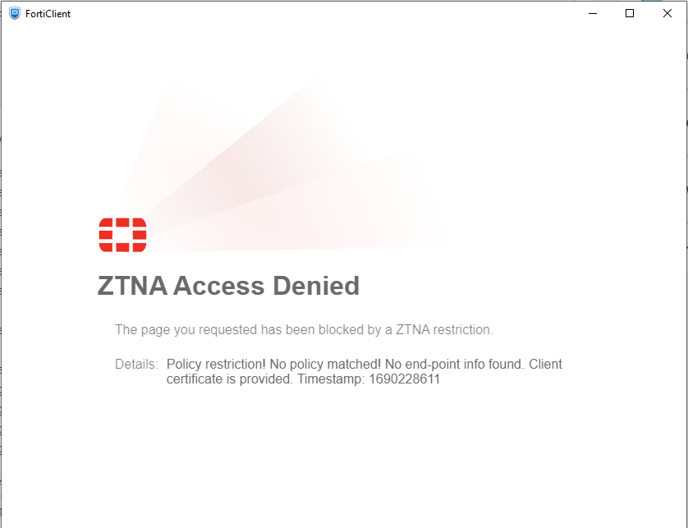
Task: Click the ZTNA Access Denied heading
Action: [228, 286]
